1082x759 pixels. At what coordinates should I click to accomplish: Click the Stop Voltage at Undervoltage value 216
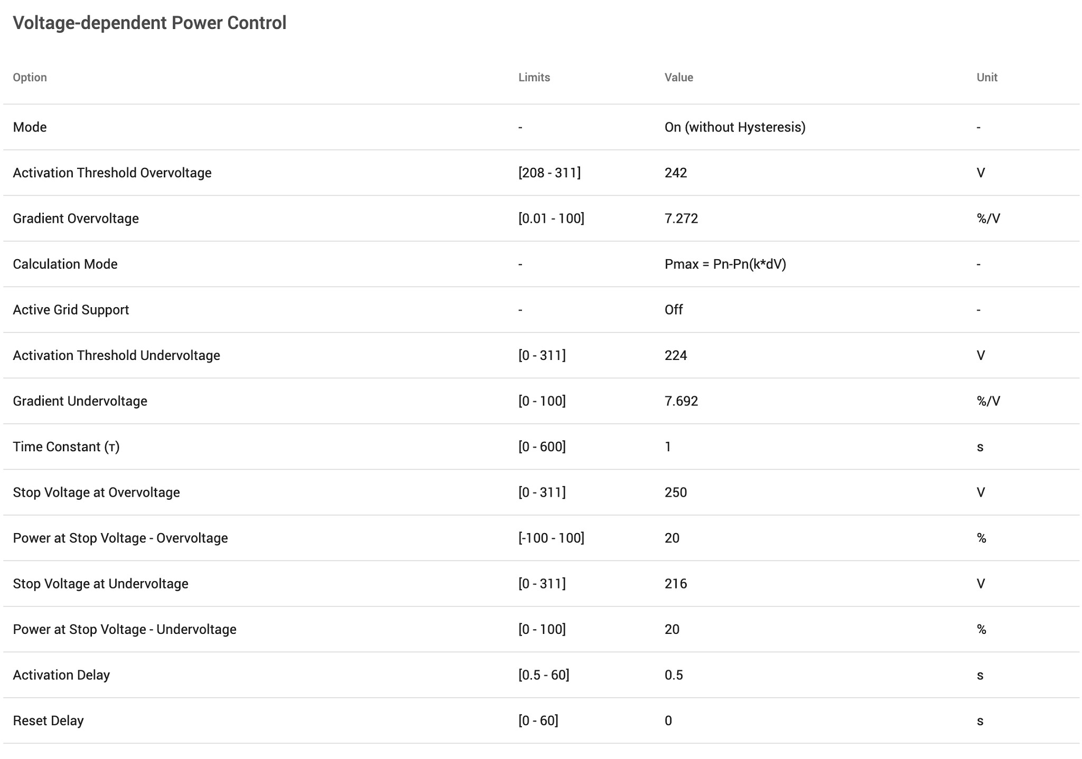[676, 584]
